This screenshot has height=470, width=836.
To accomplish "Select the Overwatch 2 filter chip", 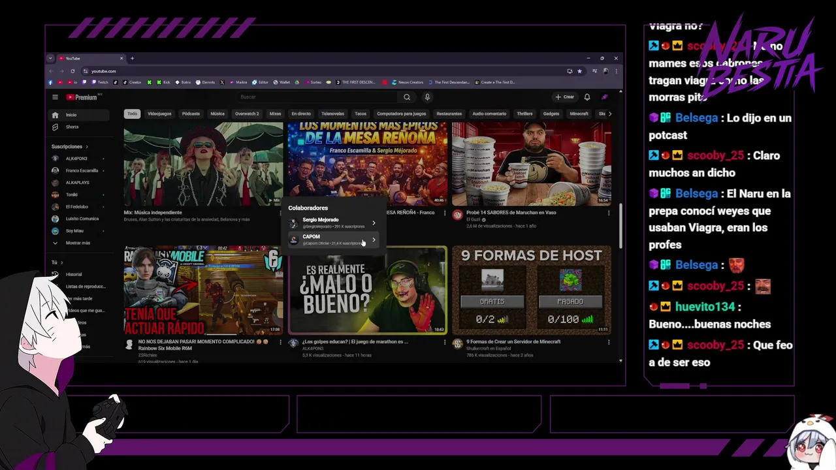I will pos(247,114).
